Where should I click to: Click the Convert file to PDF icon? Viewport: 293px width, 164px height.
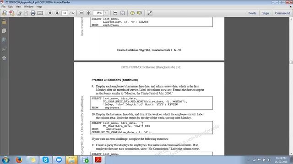coord(12,13)
